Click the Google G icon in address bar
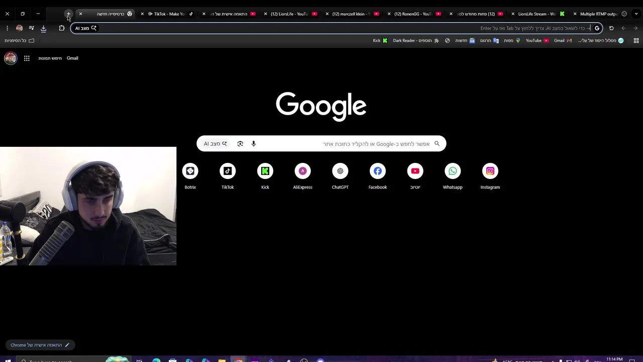 [597, 28]
